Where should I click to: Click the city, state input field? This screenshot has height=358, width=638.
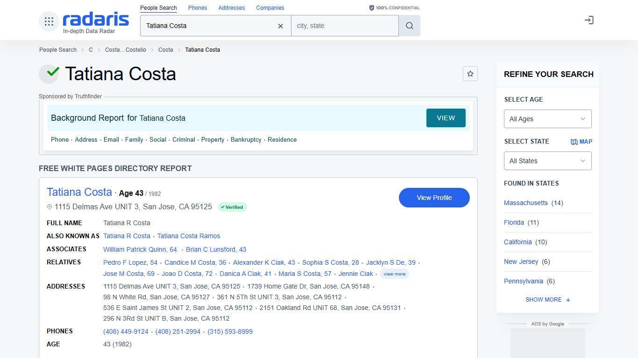pyautogui.click(x=345, y=26)
